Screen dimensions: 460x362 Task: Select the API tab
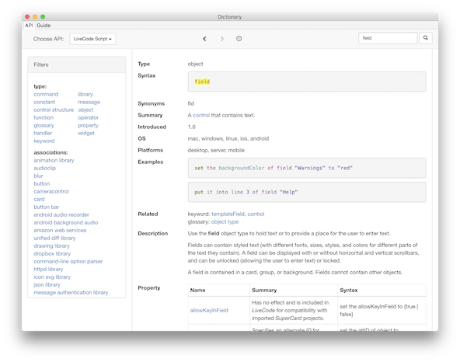pos(29,26)
